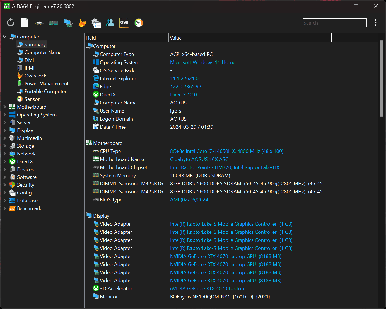This screenshot has height=309, width=386.
Task: Open the AMI (02/06/2024) BIOS link
Action: (190, 200)
